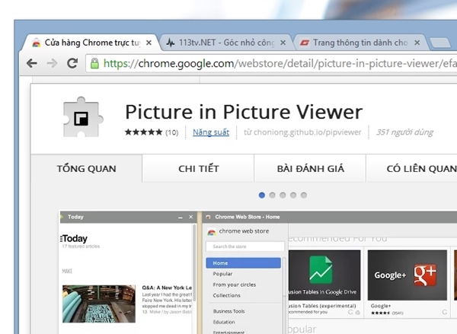This screenshot has width=457, height=334.
Task: Open a new tab with the blank tab button
Action: [x=440, y=43]
